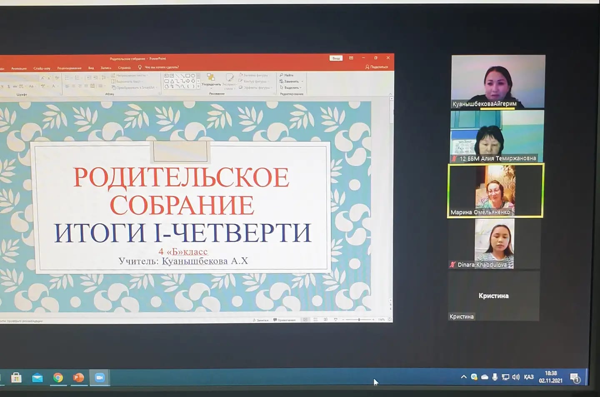Open Google Chrome from the taskbar
600x397 pixels.
point(58,377)
